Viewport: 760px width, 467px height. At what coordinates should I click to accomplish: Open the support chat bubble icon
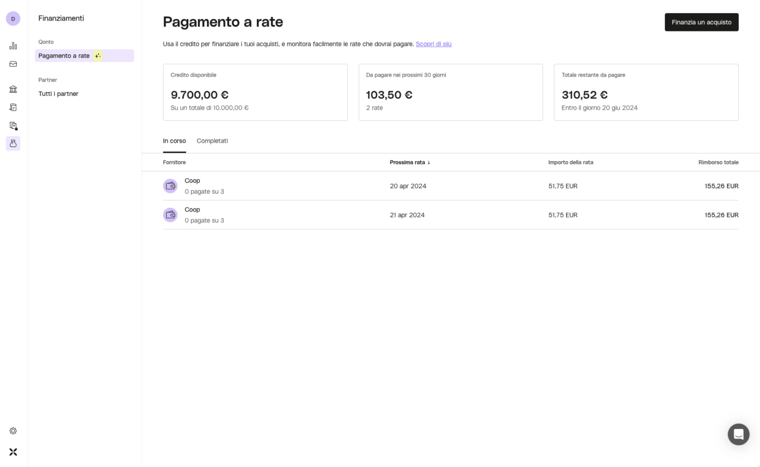click(x=738, y=434)
